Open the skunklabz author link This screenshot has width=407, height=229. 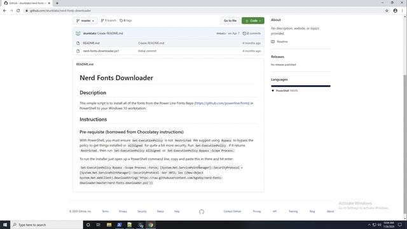pos(90,33)
